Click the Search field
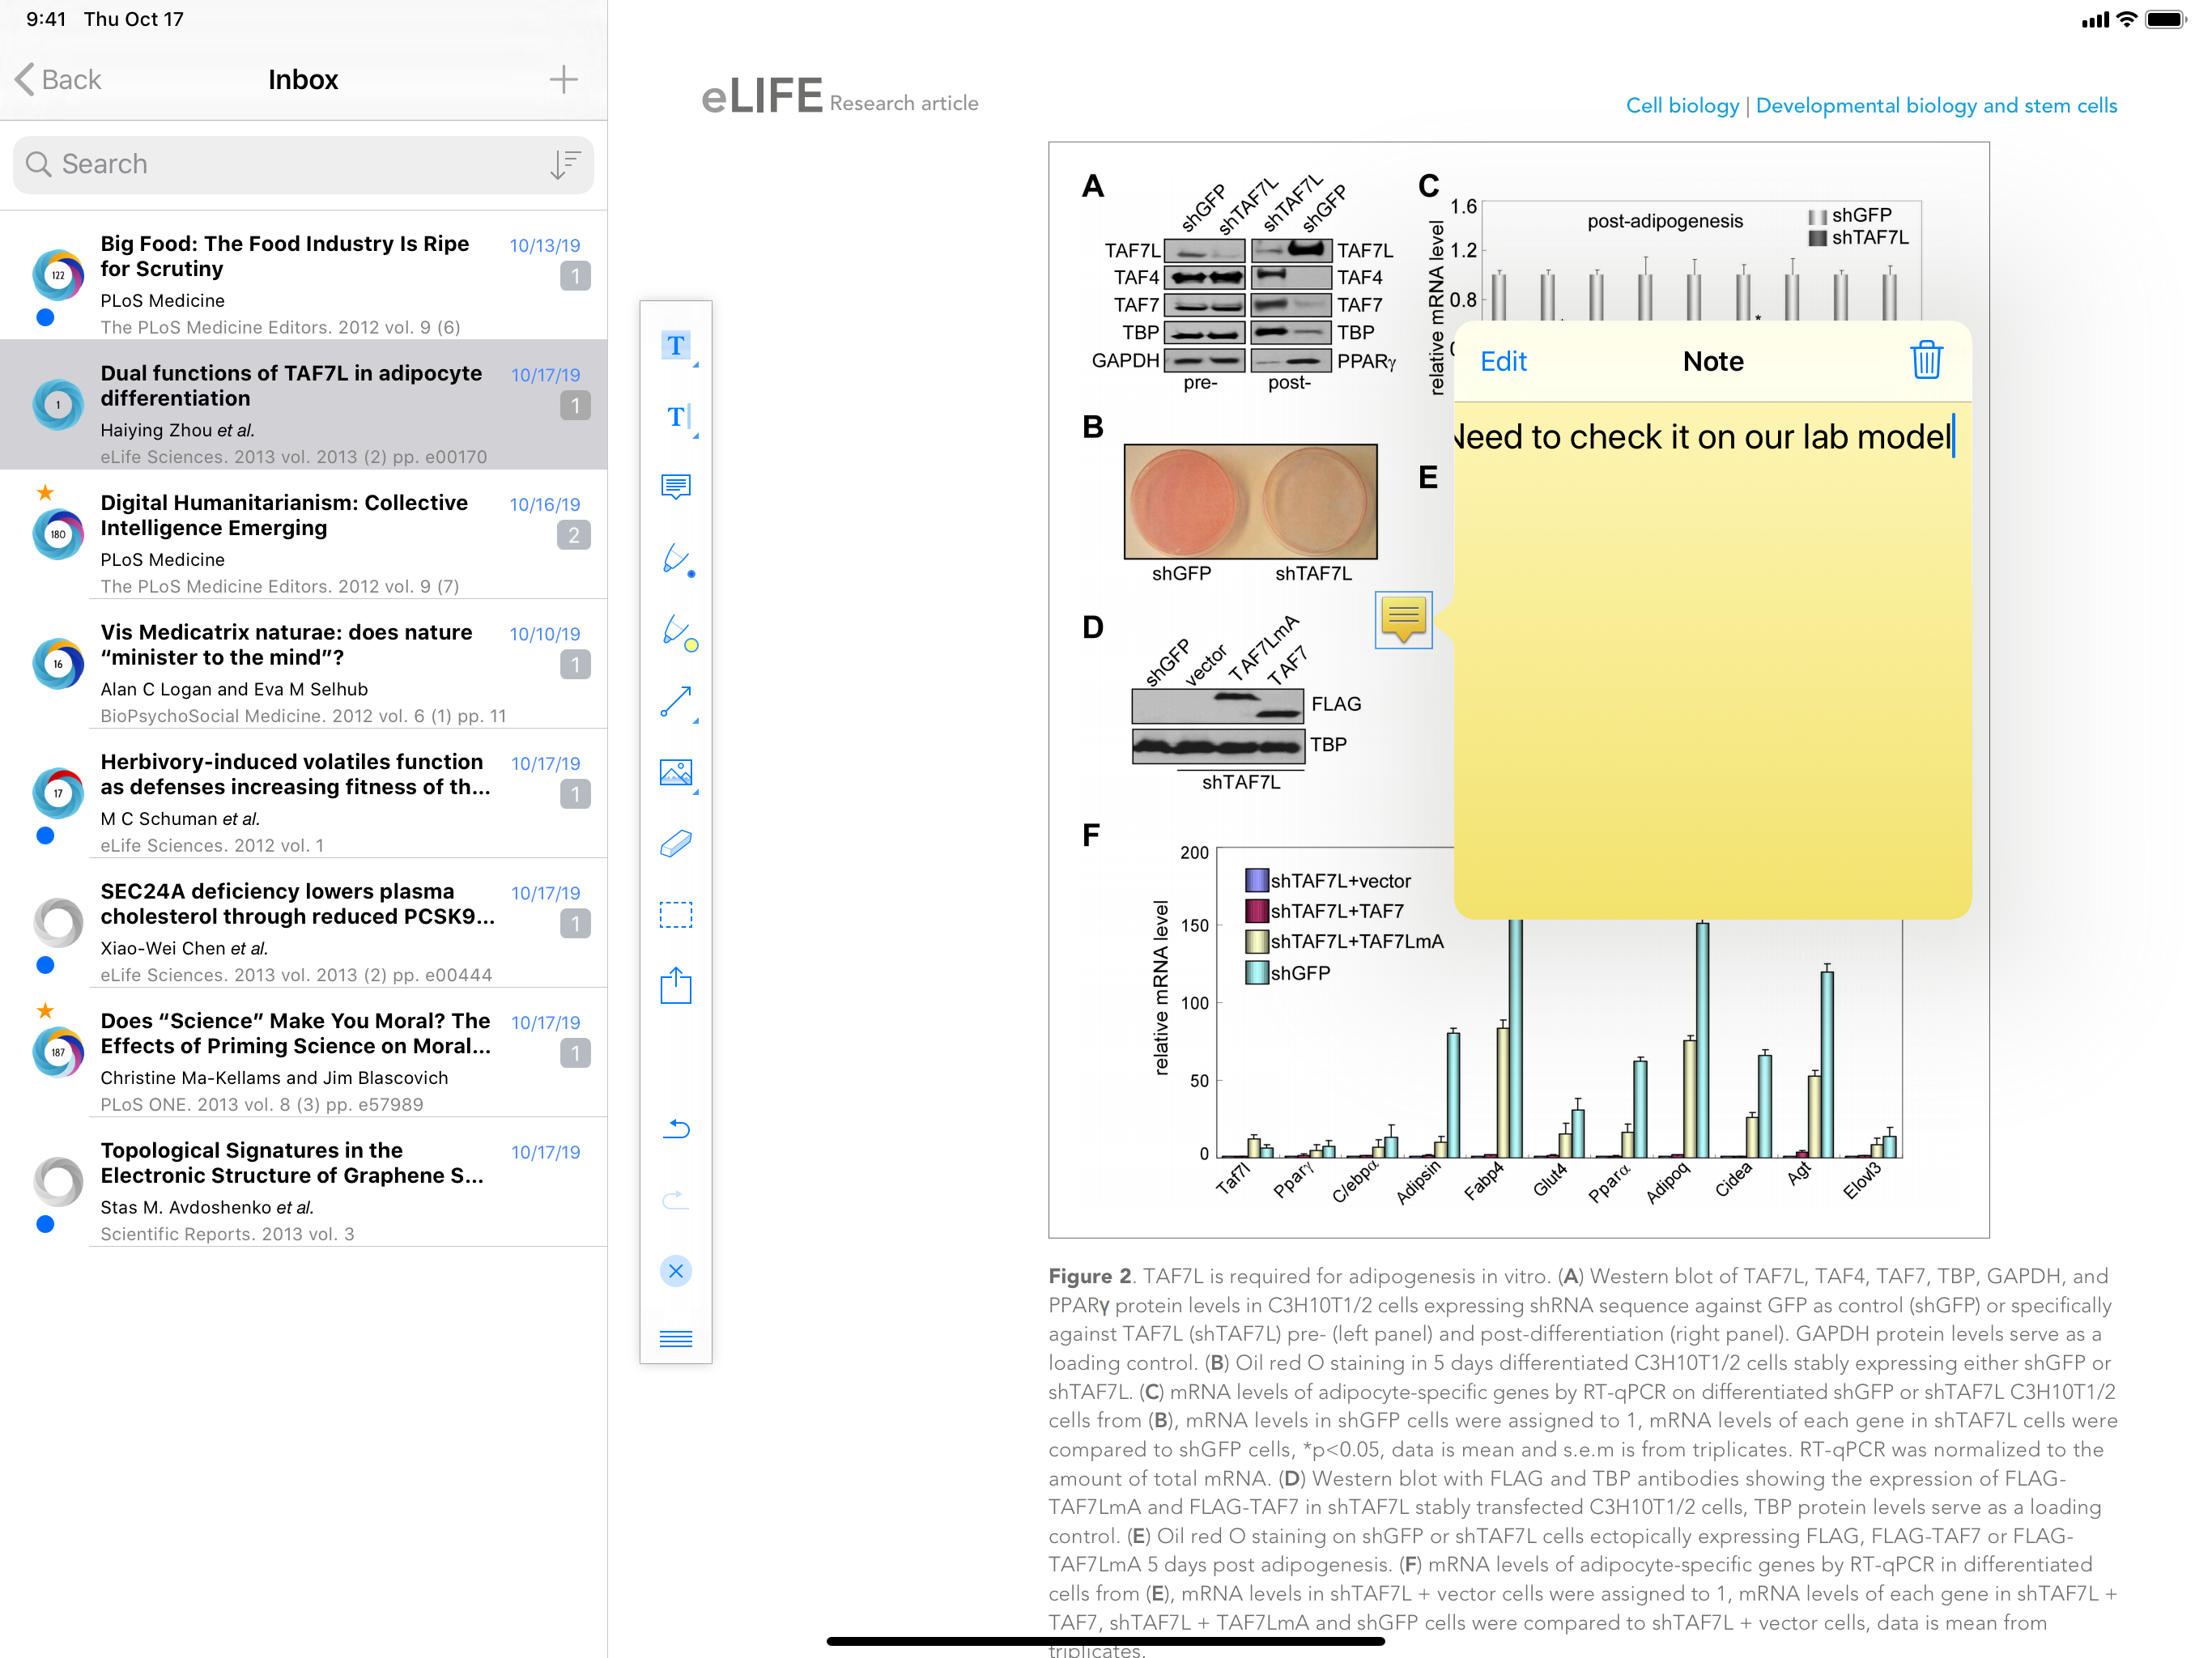2212x1658 pixels. point(290,164)
